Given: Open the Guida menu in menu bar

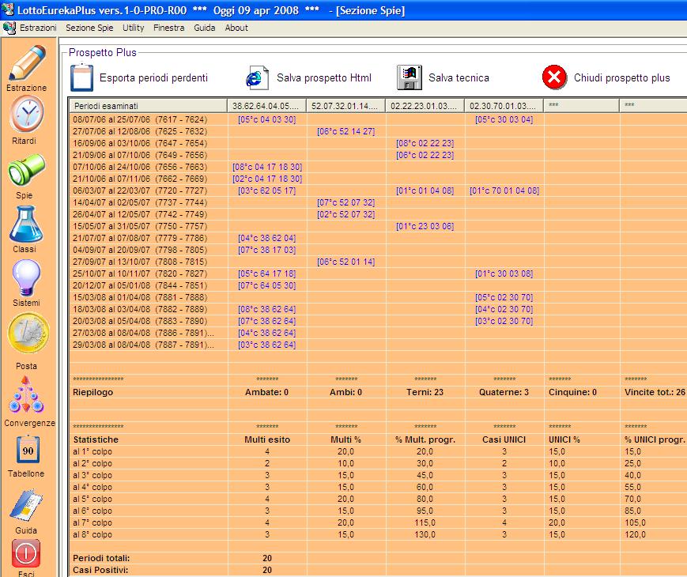Looking at the screenshot, I should pyautogui.click(x=205, y=28).
